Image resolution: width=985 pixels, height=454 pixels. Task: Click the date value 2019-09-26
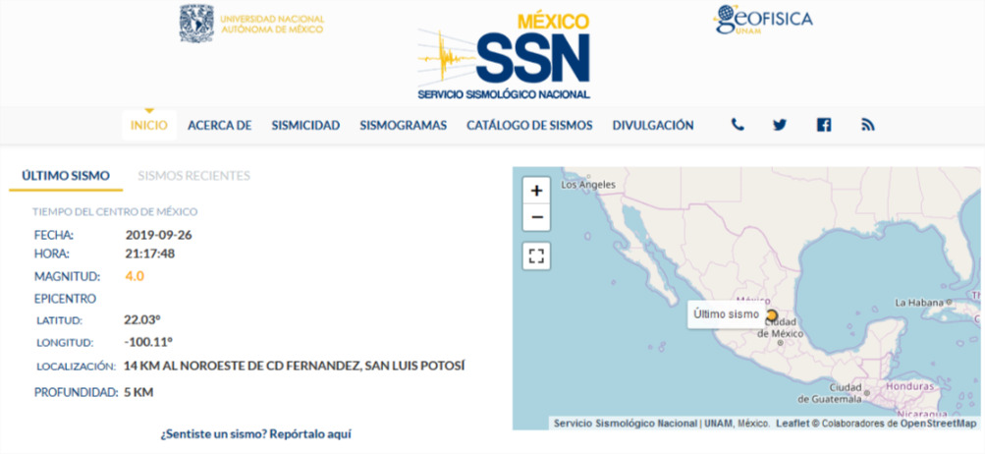[x=158, y=236]
